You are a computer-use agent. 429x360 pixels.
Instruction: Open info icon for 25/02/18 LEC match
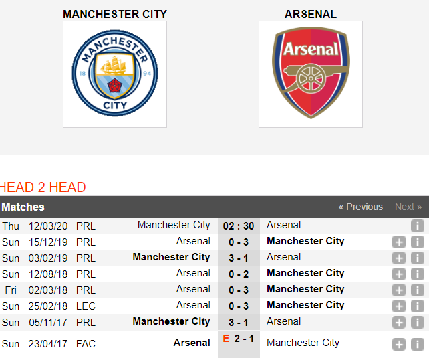[x=417, y=306]
